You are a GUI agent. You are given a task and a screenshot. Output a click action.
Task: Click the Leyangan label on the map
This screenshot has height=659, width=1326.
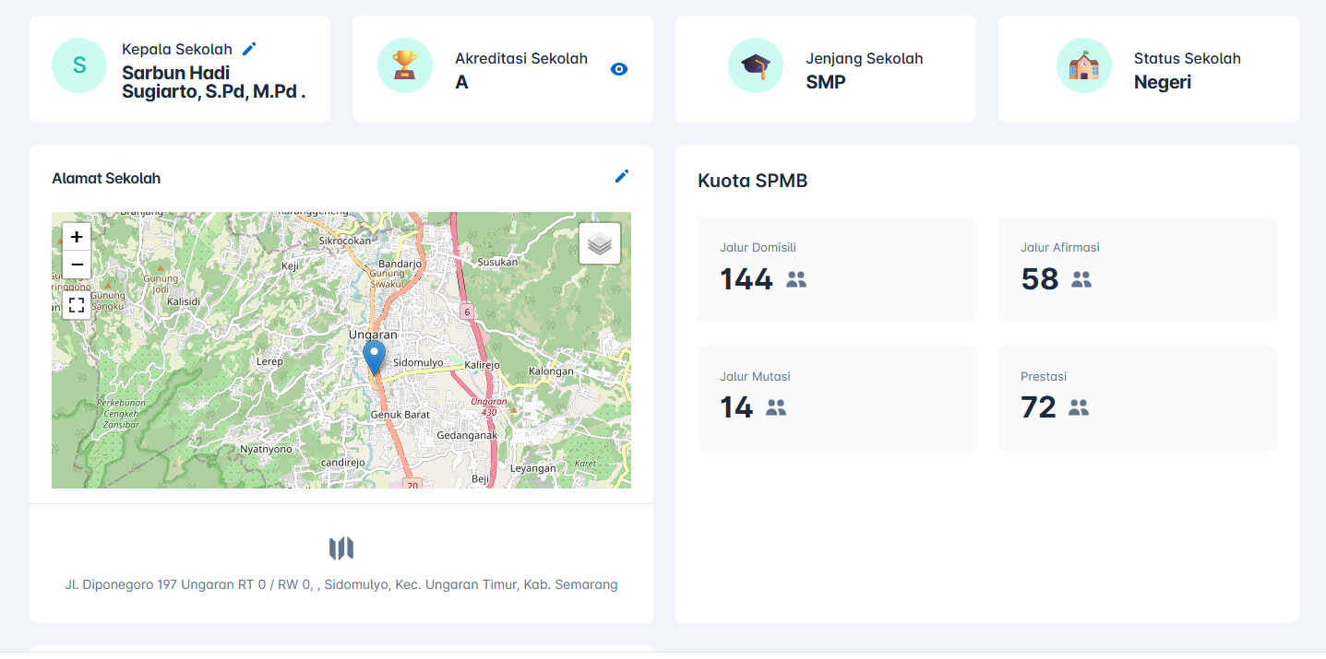coord(533,468)
